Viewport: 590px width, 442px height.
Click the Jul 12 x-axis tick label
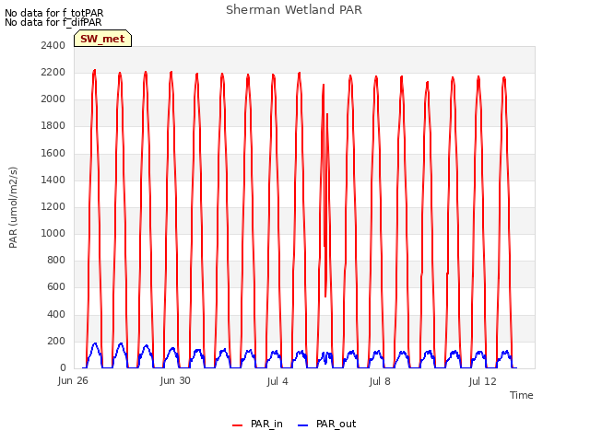(x=482, y=381)
